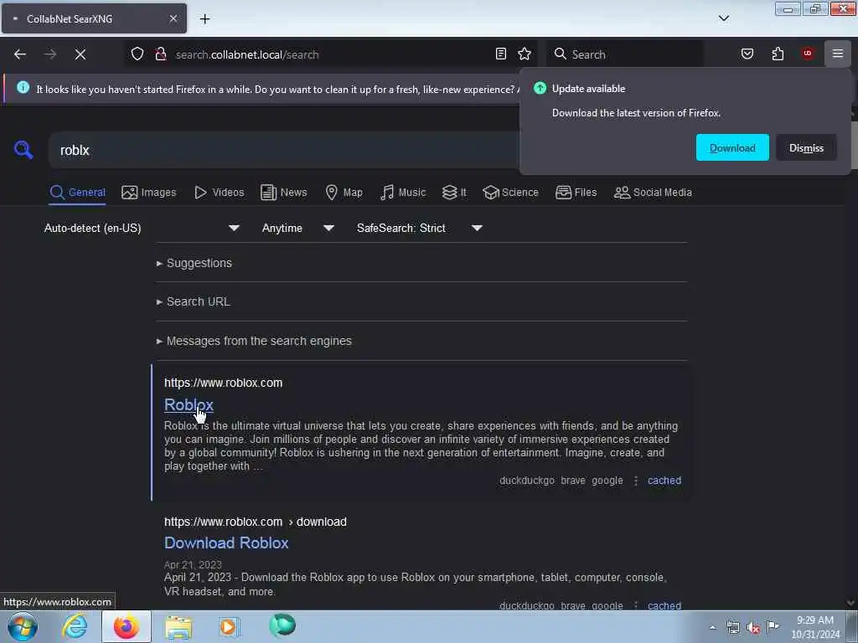Open Action Center flag icon
This screenshot has width=858, height=643.
tap(773, 626)
